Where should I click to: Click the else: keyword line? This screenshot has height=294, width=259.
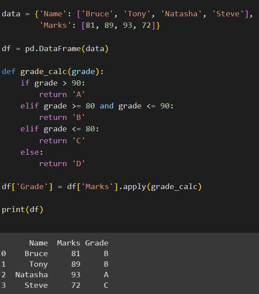[x=32, y=152]
